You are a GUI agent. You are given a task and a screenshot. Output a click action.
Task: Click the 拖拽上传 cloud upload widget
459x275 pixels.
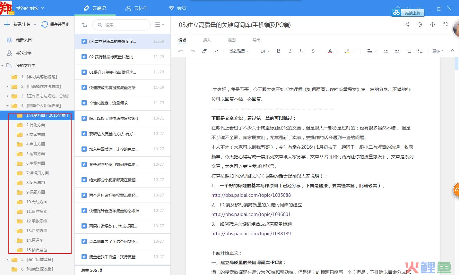(x=408, y=13)
